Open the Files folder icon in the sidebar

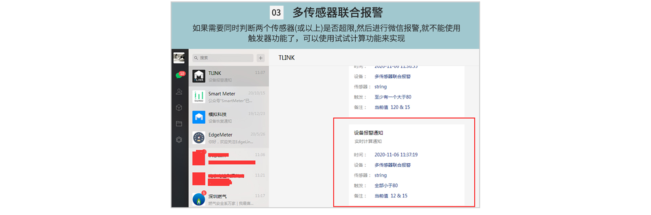pyautogui.click(x=179, y=124)
